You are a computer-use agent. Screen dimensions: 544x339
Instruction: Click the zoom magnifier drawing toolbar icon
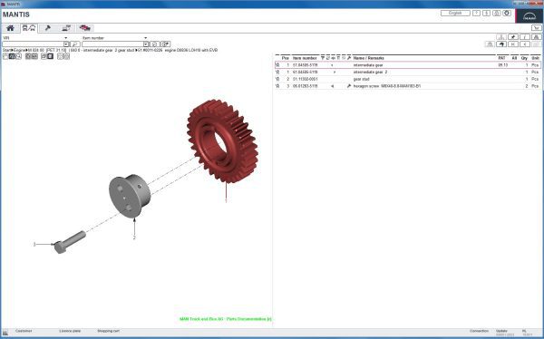tap(18, 56)
